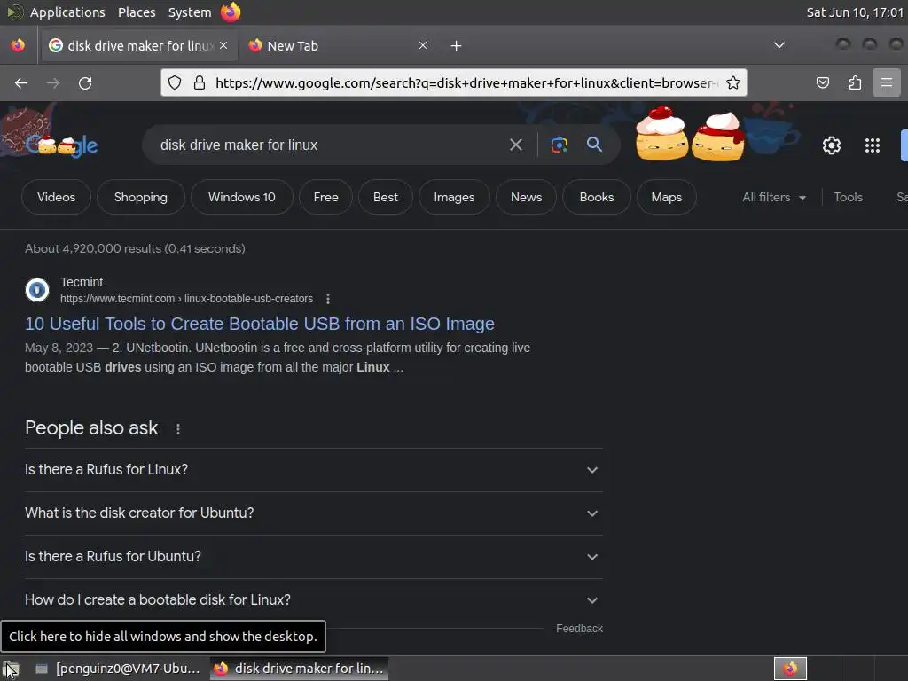Go back with the browser back arrow
908x681 pixels.
pyautogui.click(x=21, y=82)
